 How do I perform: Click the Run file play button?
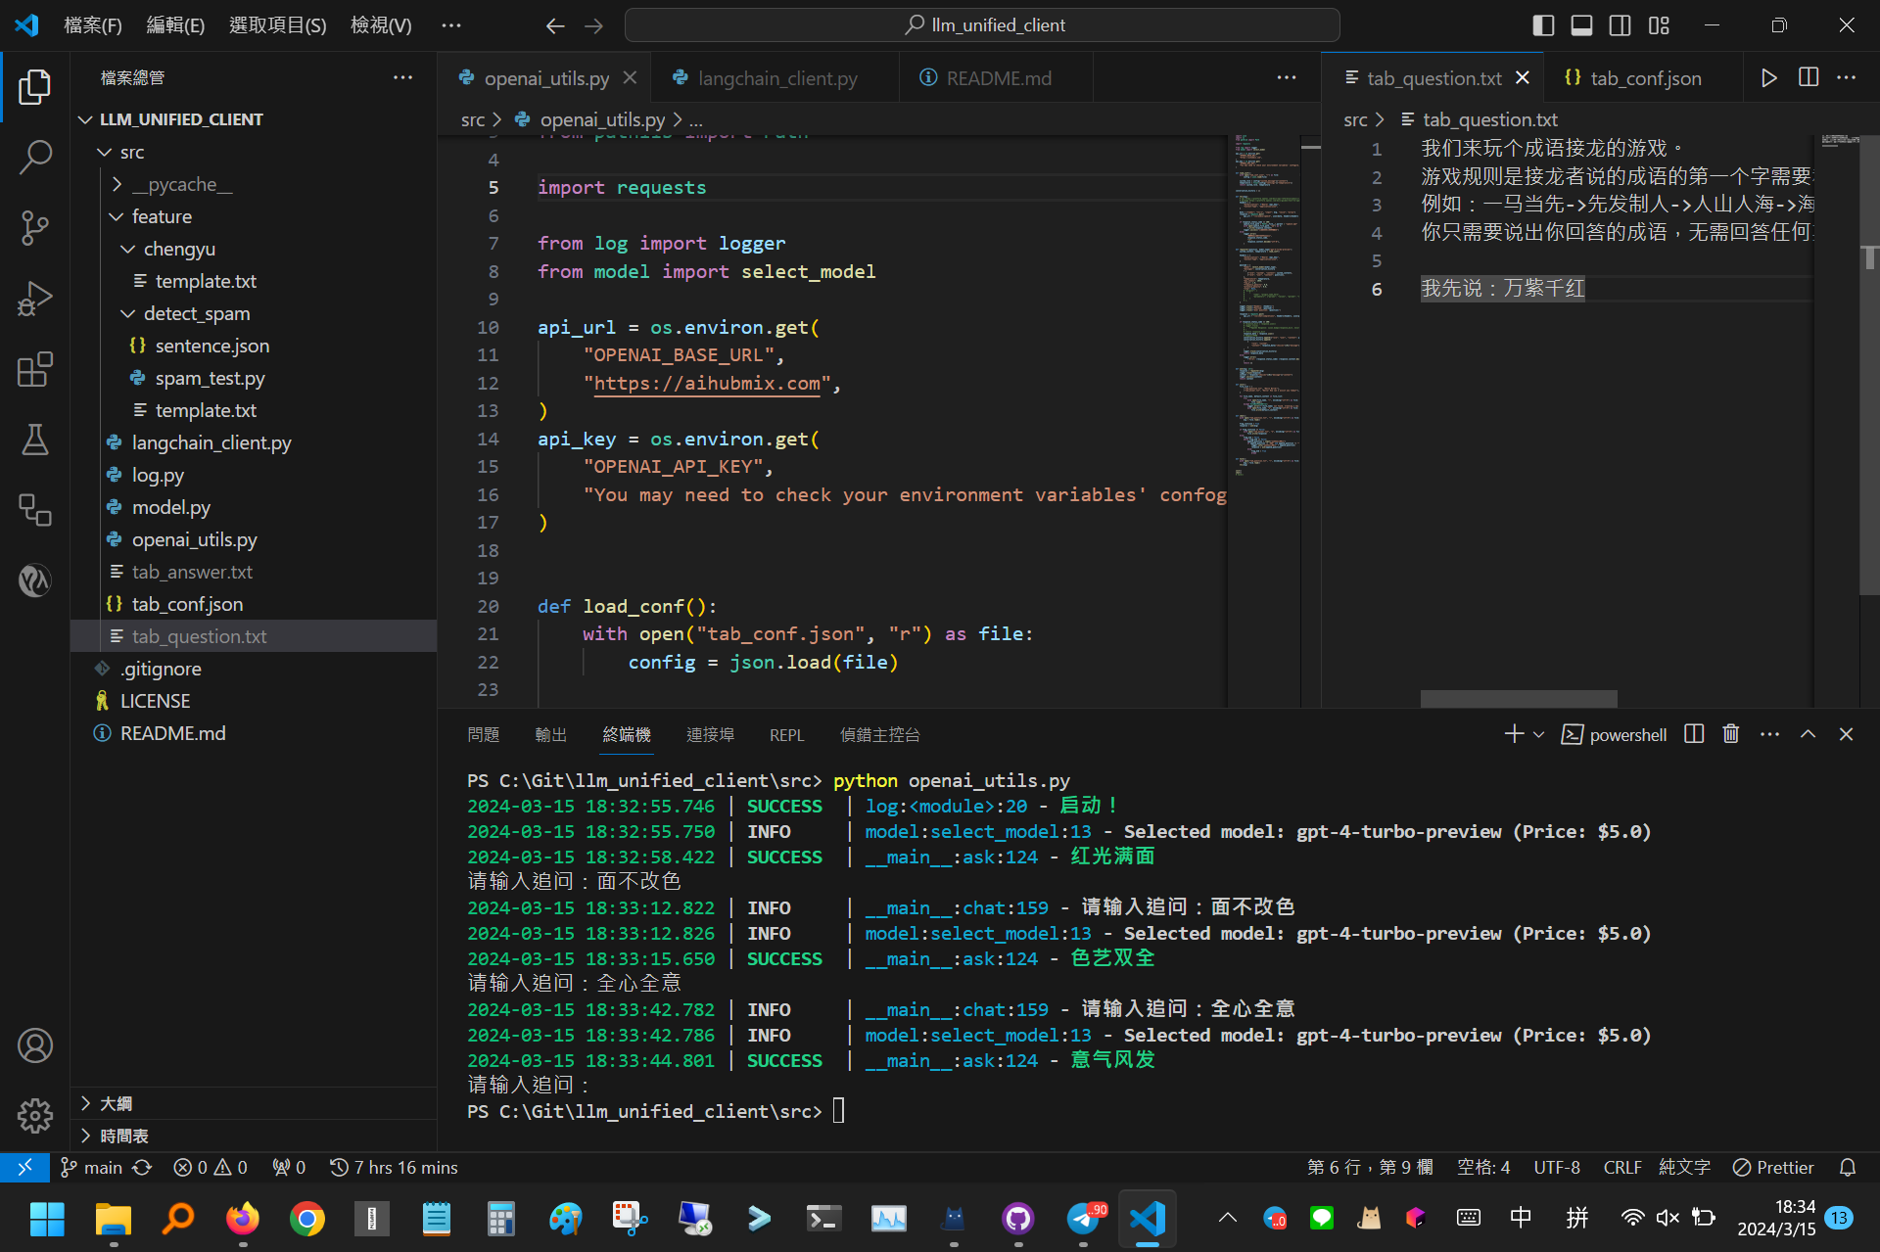(x=1768, y=78)
